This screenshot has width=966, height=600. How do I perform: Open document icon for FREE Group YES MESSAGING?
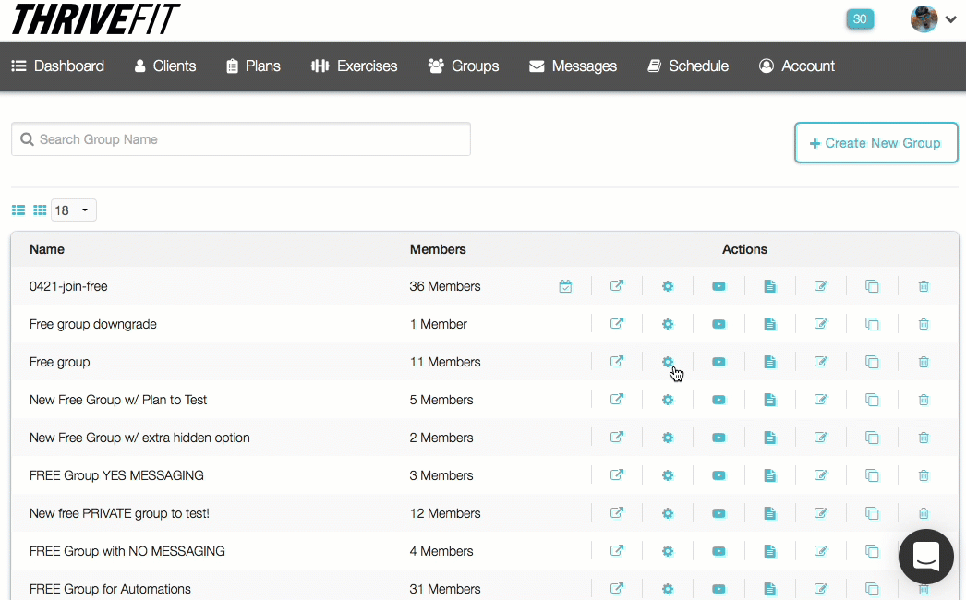click(x=769, y=475)
